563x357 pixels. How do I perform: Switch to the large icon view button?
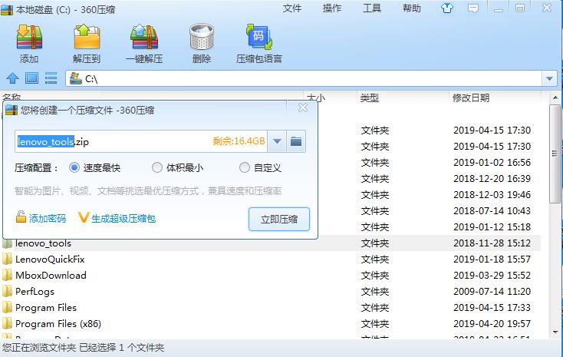click(x=31, y=78)
